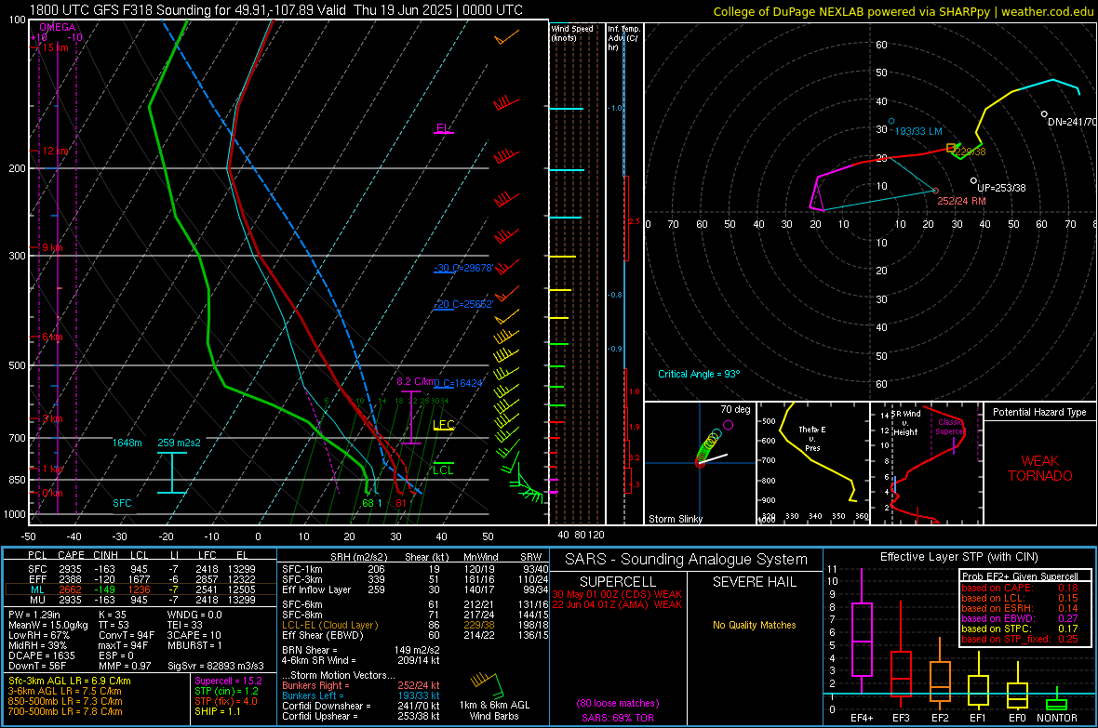
Task: Click the 700-500mb LR = 7.8 C/km line
Action: [65, 711]
